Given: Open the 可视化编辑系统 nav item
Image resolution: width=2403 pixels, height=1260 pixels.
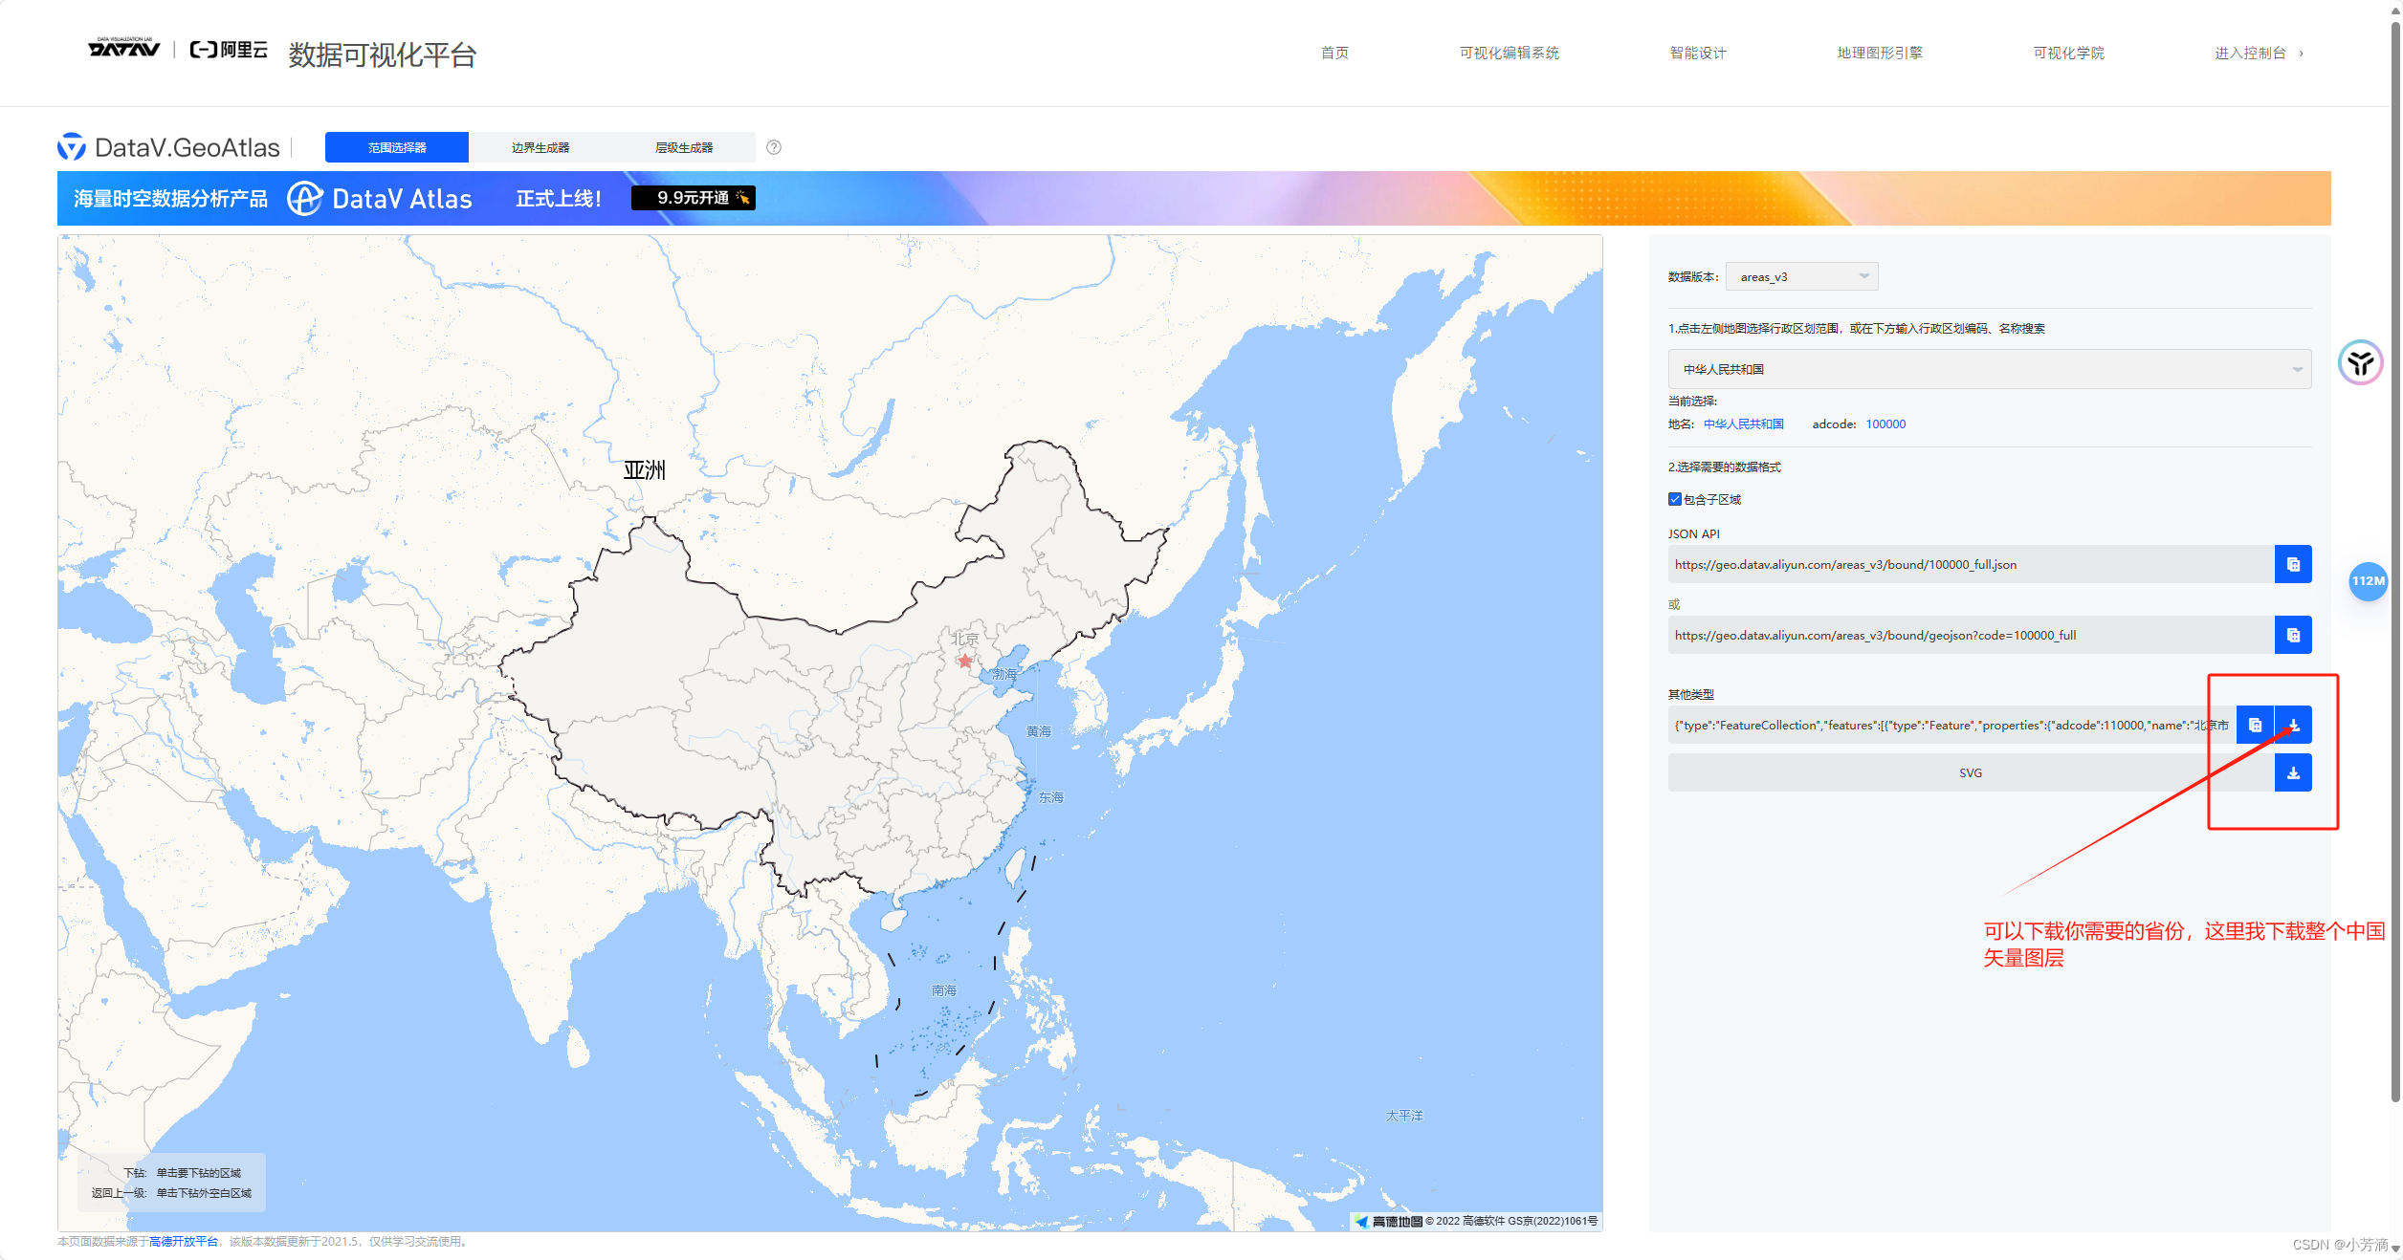Looking at the screenshot, I should click(1510, 53).
